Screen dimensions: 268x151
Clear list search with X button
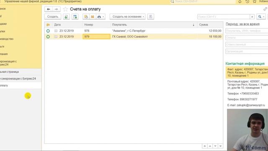coord(252,17)
